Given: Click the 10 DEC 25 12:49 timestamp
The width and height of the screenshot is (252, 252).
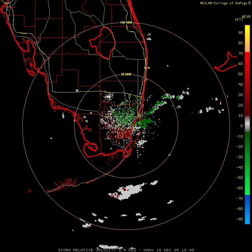Looking at the screenshot, I should [175, 250].
